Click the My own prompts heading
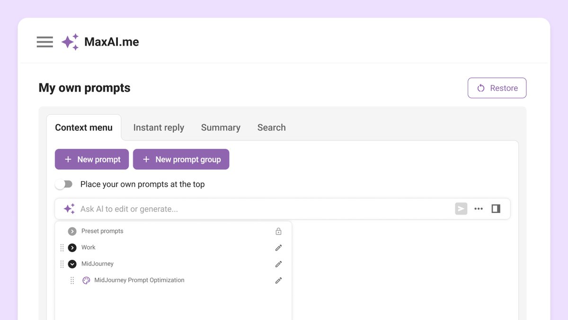This screenshot has height=320, width=568. click(x=84, y=88)
